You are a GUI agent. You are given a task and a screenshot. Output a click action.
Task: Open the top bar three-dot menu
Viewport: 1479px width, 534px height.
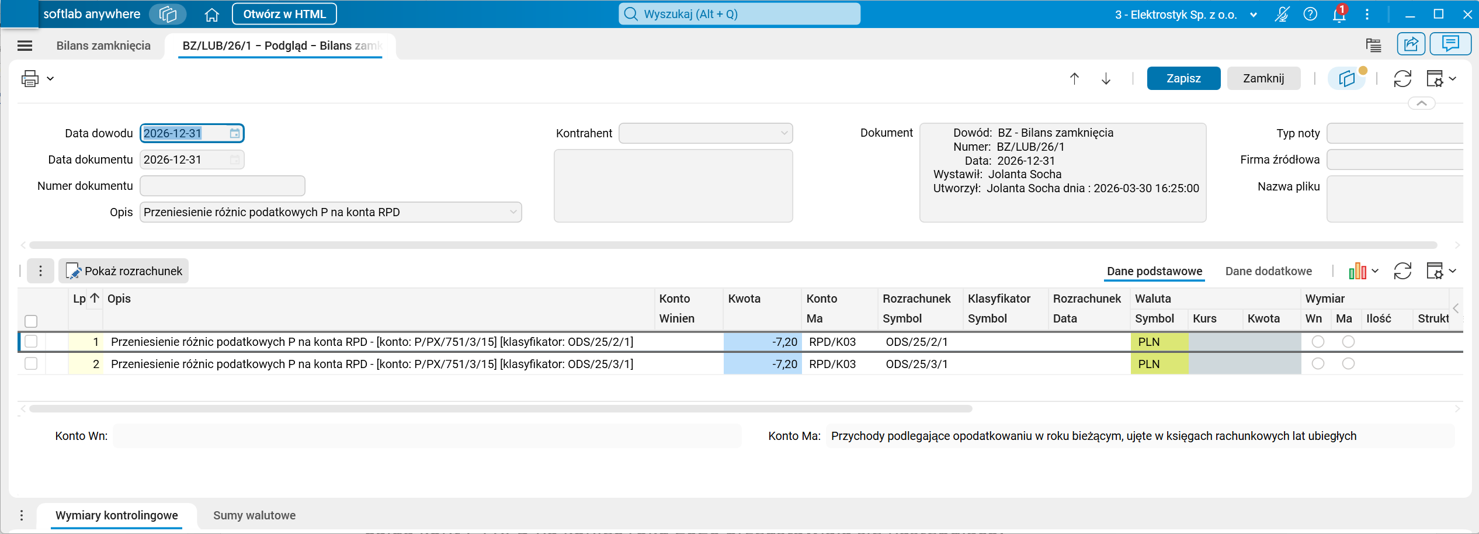(x=1367, y=14)
